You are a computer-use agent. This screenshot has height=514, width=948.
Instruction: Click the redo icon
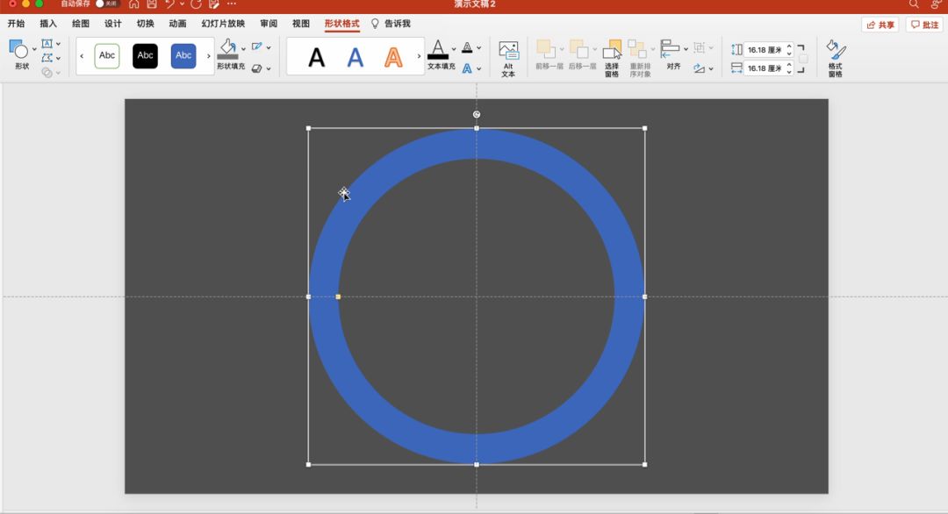point(196,4)
